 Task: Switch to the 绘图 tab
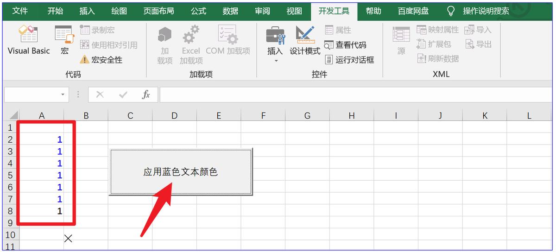pyautogui.click(x=119, y=11)
